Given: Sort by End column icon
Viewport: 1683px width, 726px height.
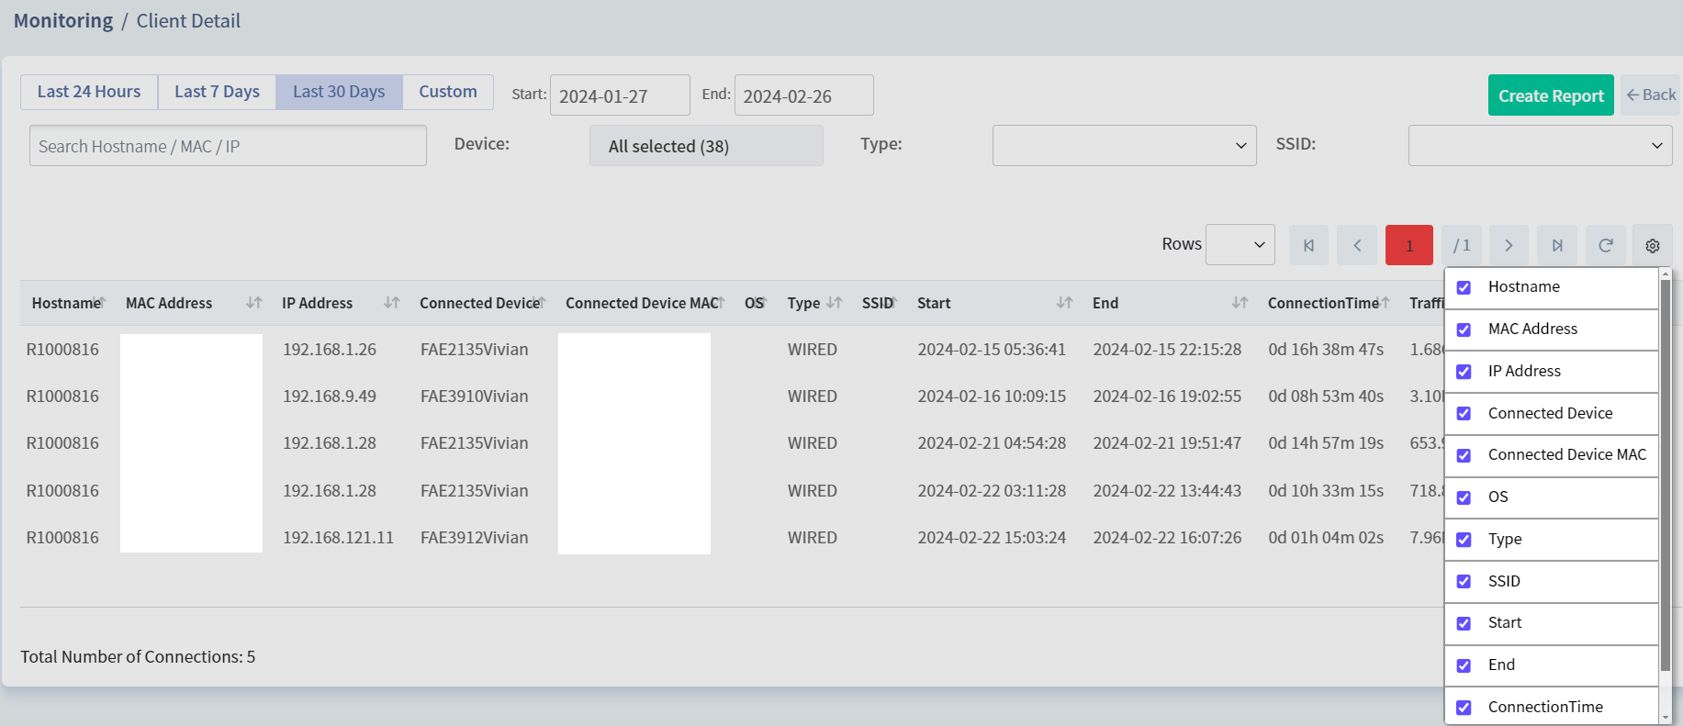Looking at the screenshot, I should 1240,303.
